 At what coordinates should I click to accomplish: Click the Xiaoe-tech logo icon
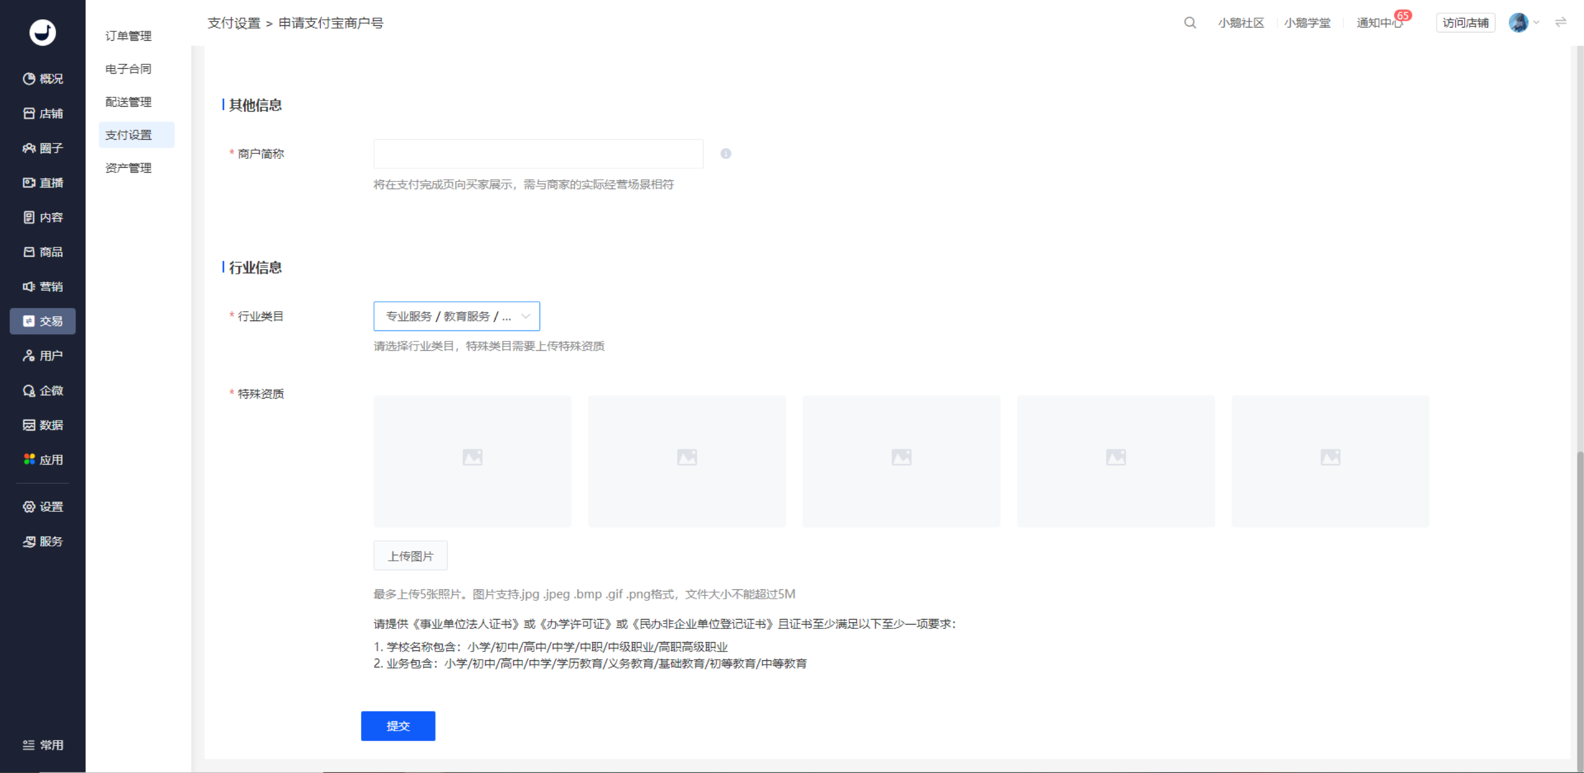pyautogui.click(x=42, y=32)
